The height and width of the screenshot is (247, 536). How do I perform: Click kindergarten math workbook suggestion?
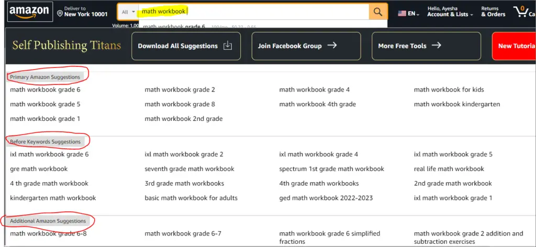pyautogui.click(x=53, y=198)
